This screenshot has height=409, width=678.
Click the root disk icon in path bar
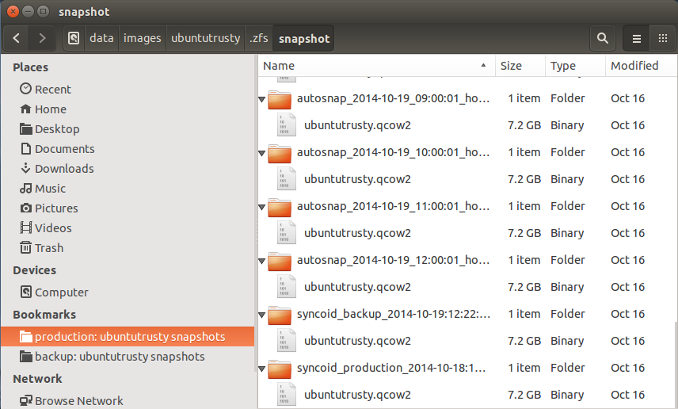tap(74, 39)
